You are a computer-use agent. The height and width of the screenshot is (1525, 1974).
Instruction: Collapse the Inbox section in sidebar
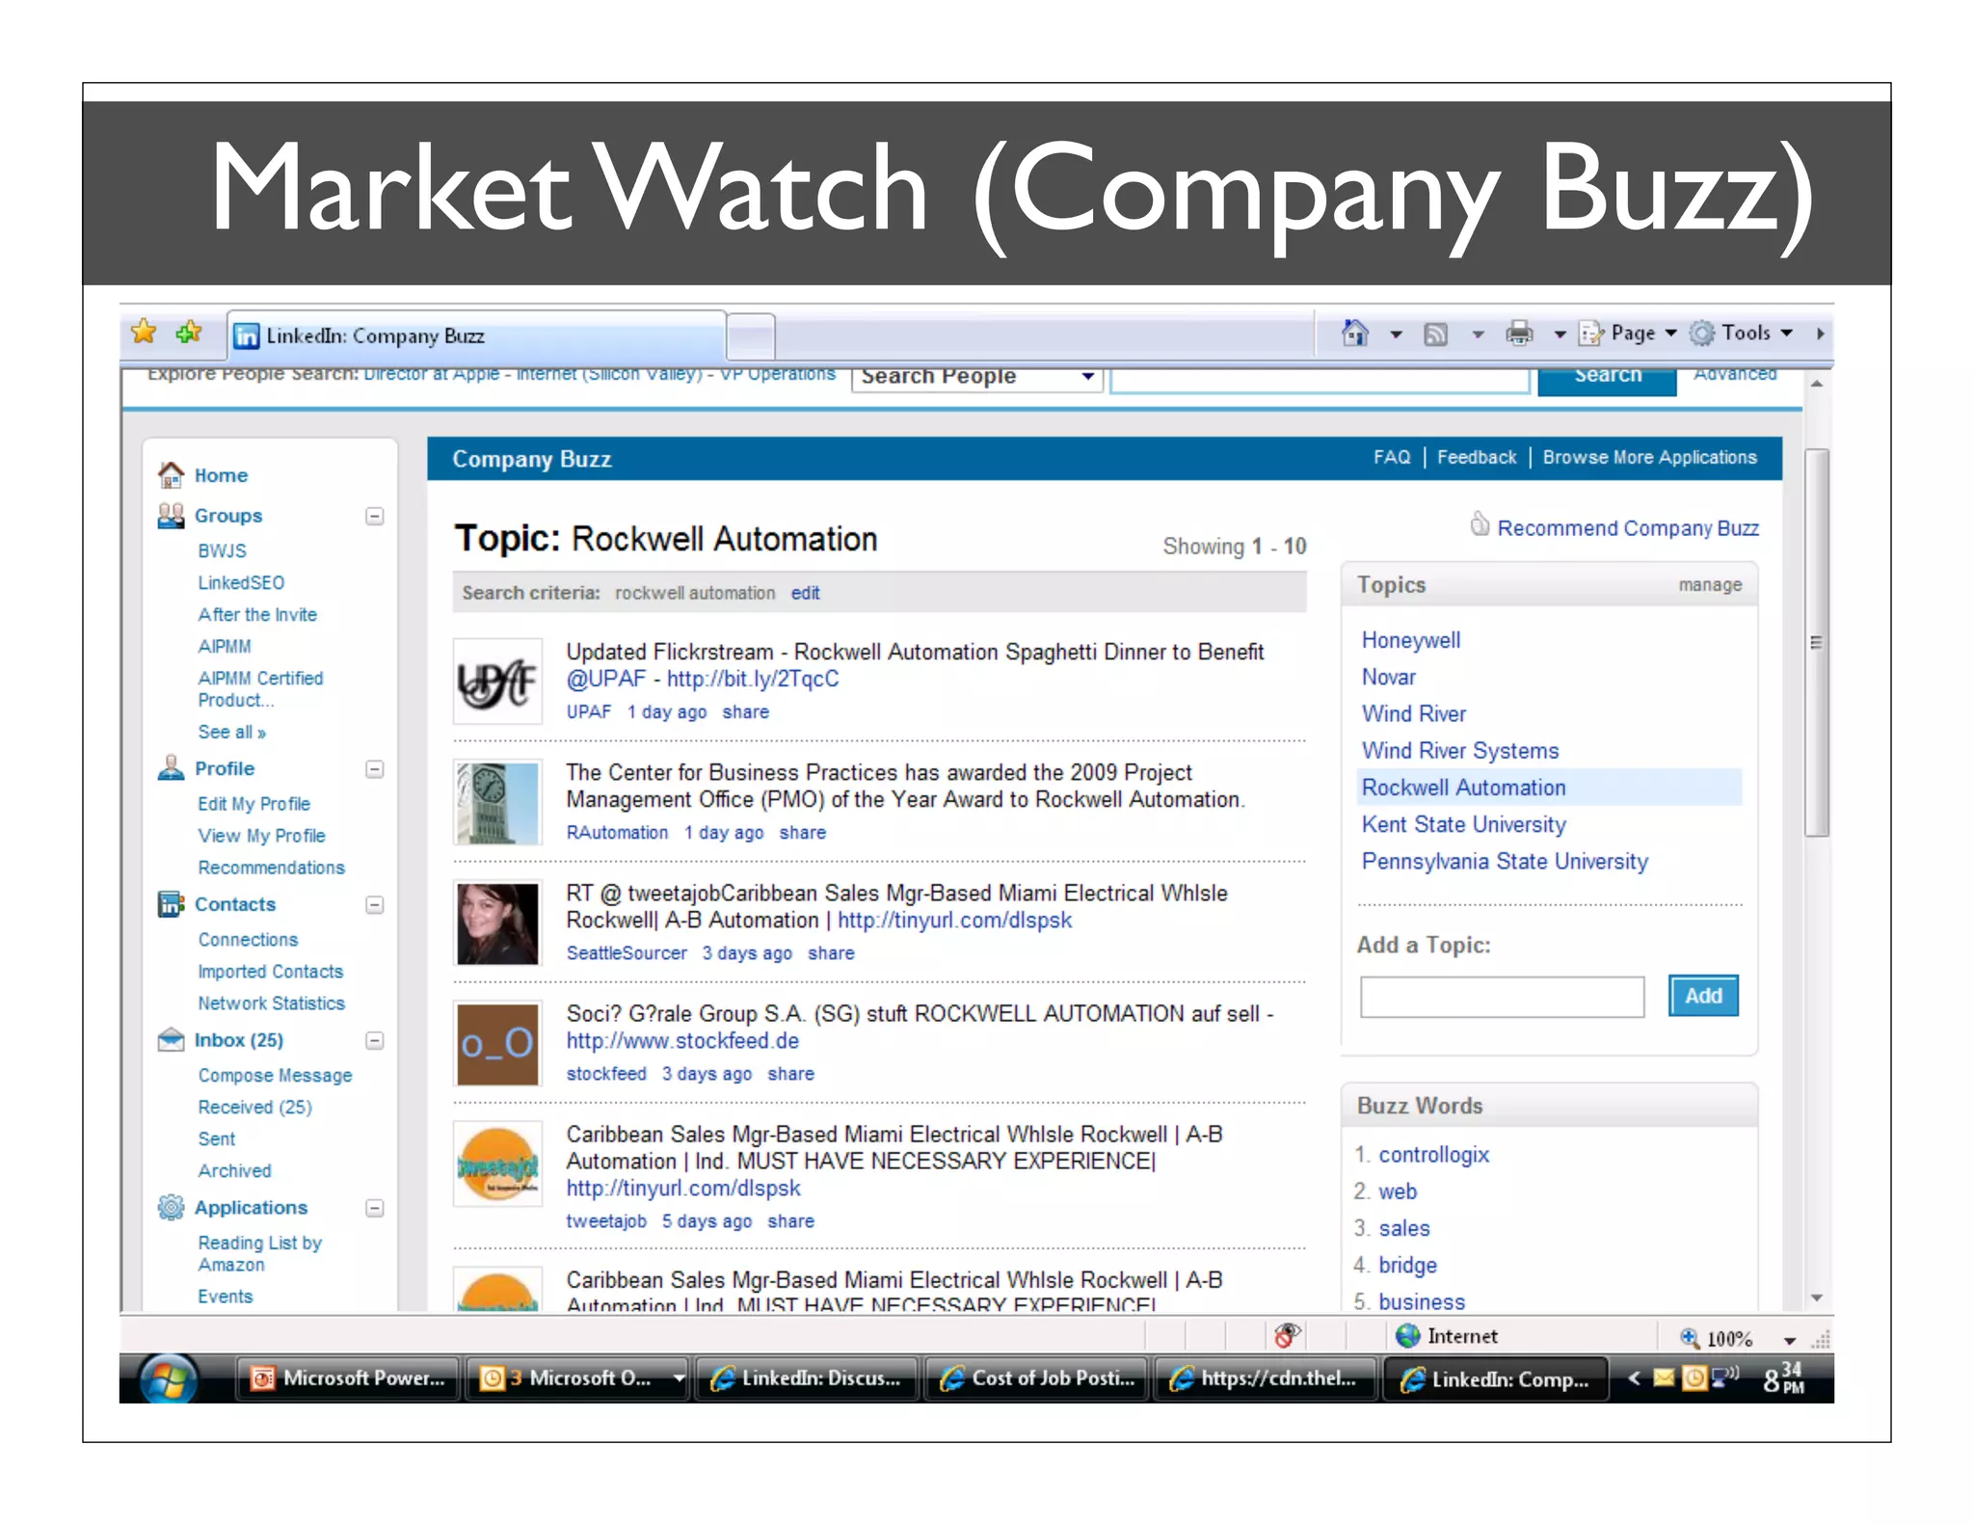(x=375, y=1041)
